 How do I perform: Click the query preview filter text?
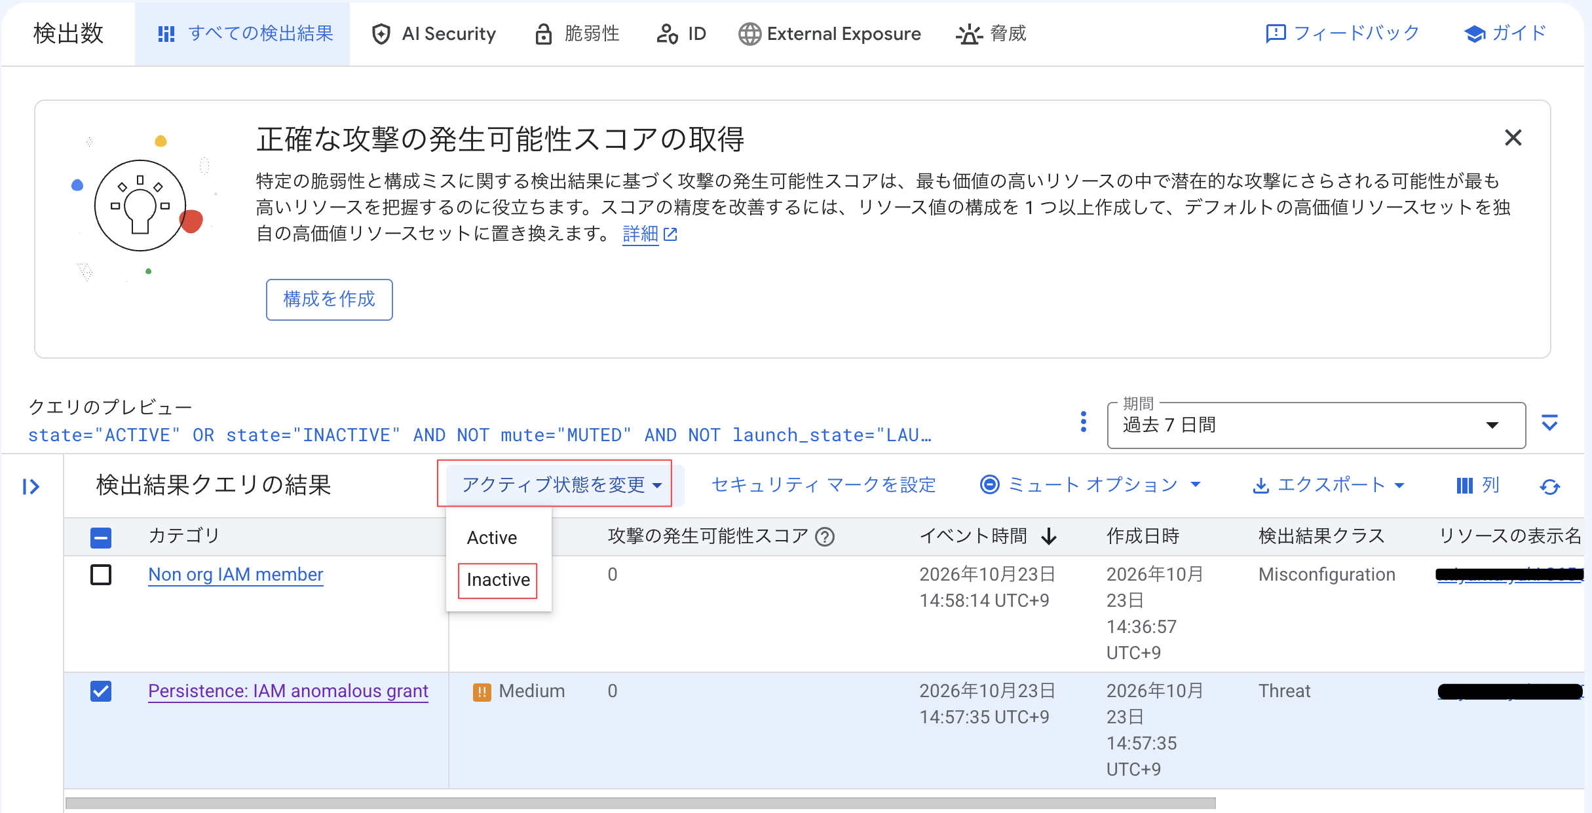[480, 435]
